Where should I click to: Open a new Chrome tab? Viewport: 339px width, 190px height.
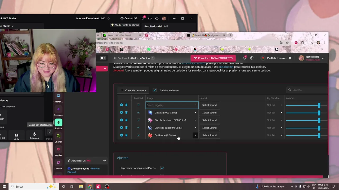tap(230, 35)
